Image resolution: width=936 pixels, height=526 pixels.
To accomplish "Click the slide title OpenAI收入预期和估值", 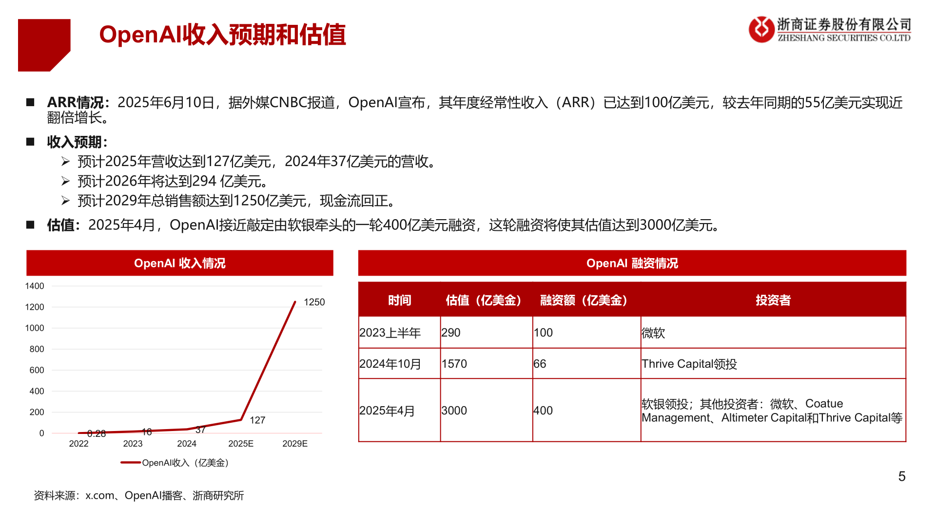I will 222,34.
